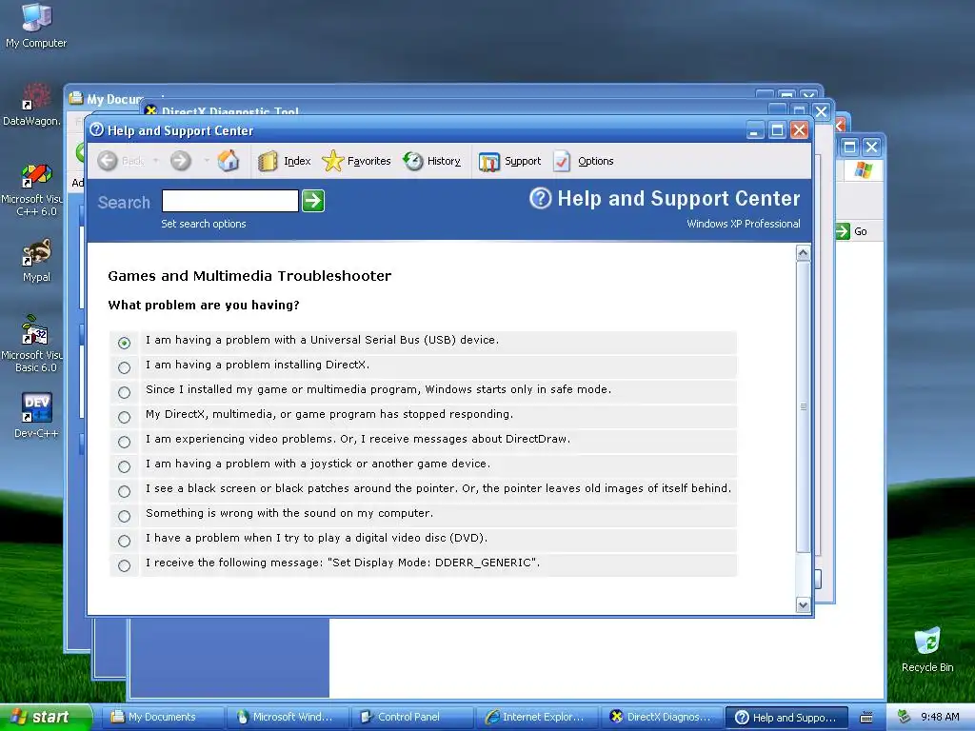Select the sound problem option
This screenshot has height=731, width=975.
click(x=125, y=517)
